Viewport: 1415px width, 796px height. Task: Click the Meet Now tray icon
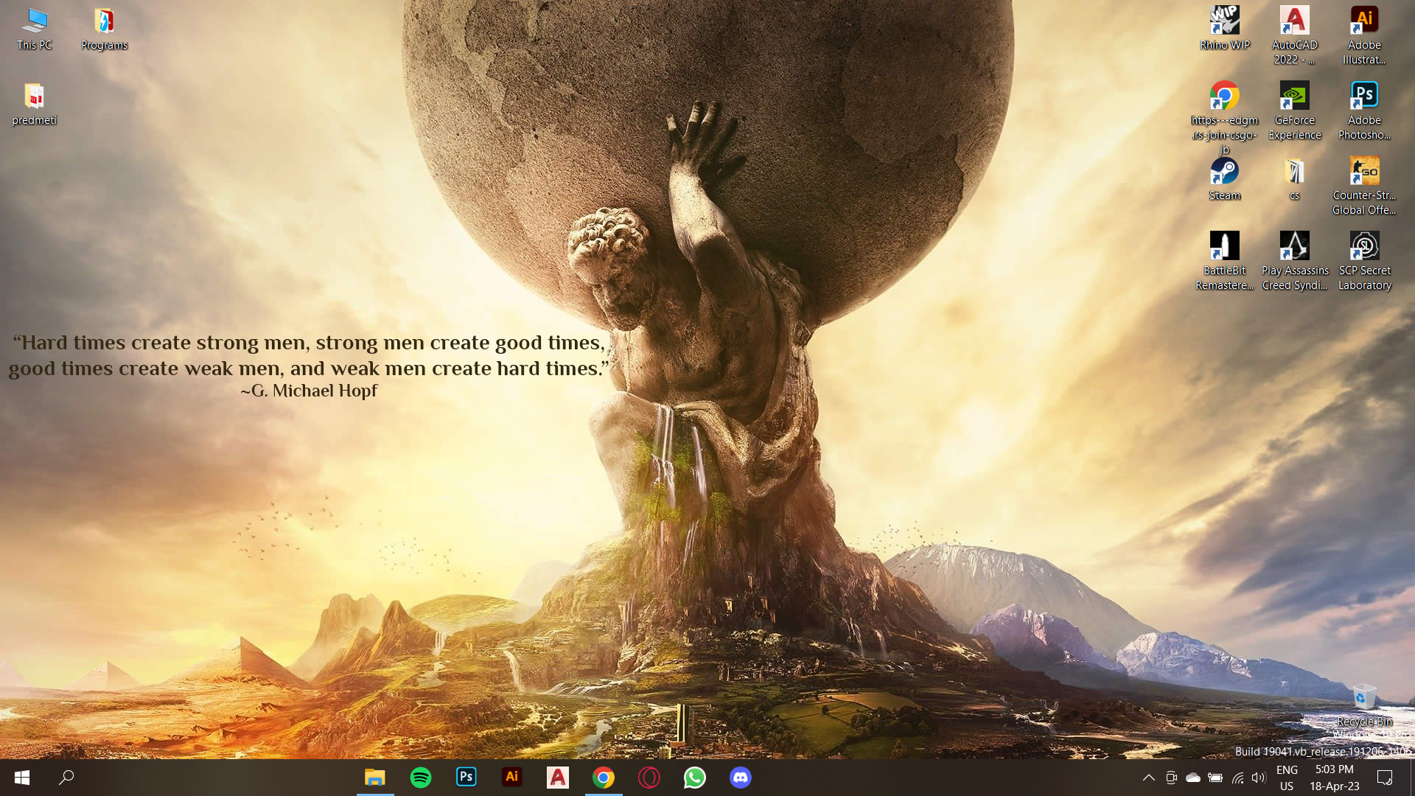pos(1171,778)
